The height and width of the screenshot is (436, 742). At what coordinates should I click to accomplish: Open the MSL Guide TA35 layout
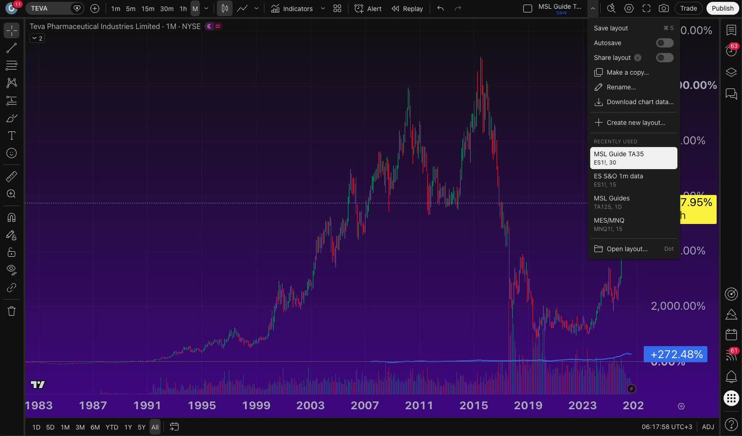click(634, 158)
